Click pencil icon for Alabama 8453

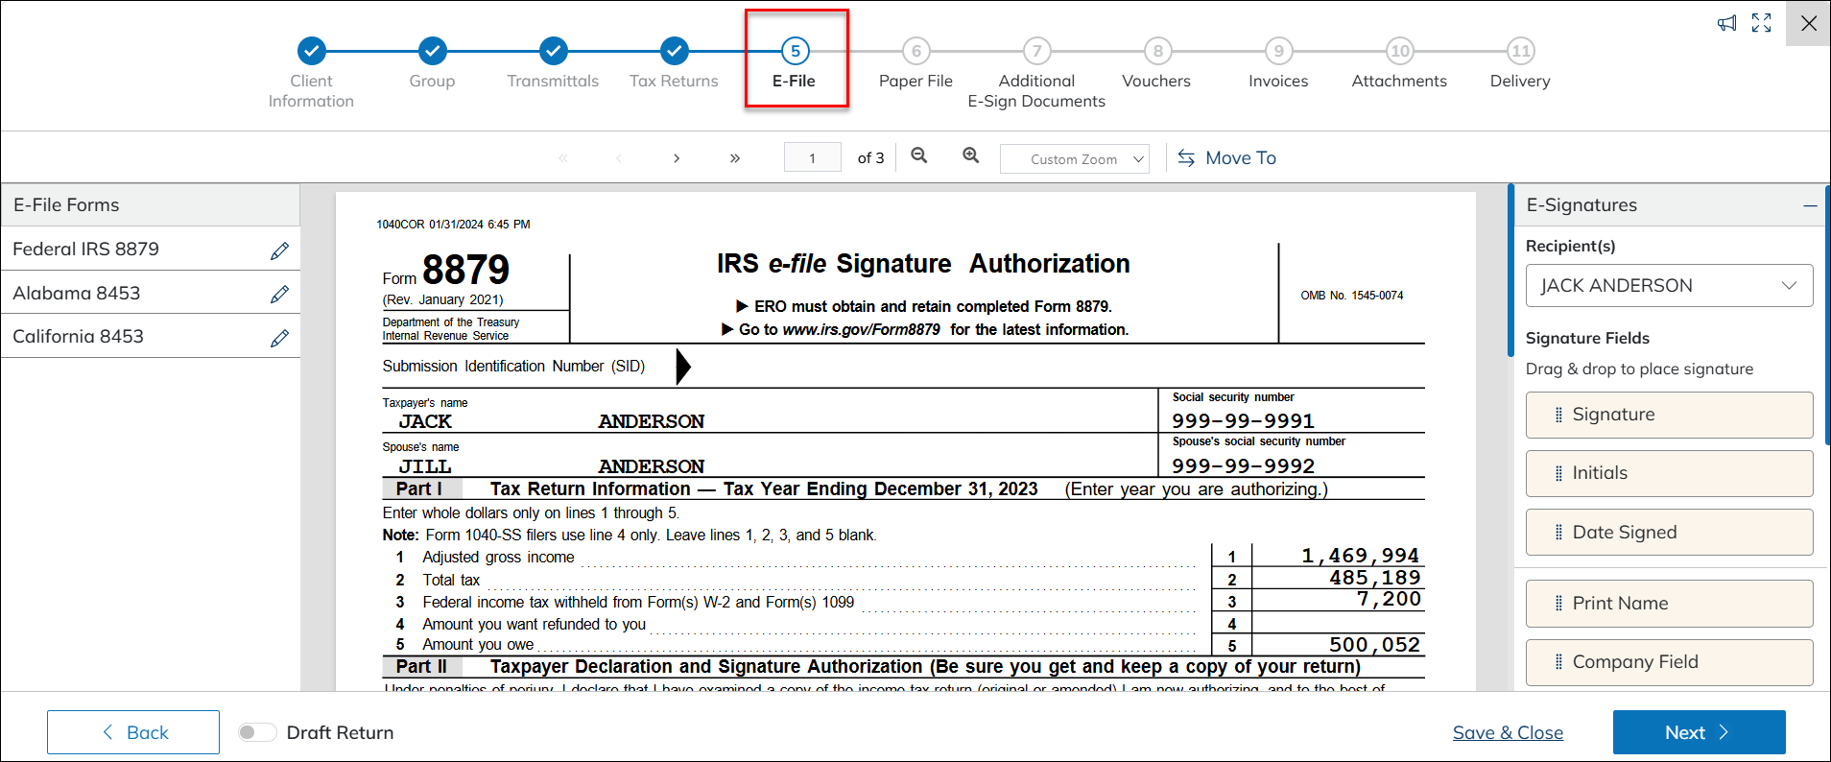(x=279, y=295)
